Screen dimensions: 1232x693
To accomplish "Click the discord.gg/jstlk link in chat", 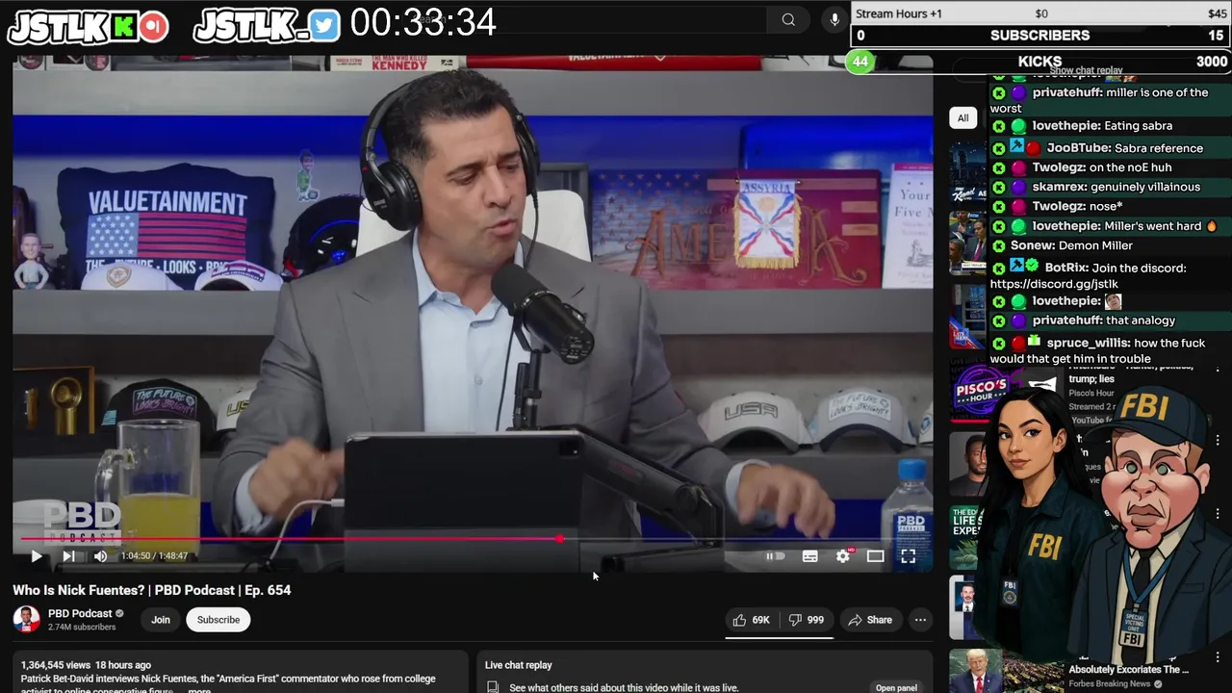I will (1054, 284).
